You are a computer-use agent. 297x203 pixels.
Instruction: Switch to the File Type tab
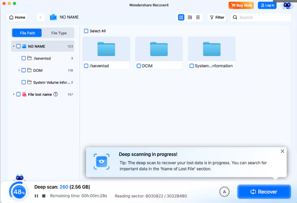59,33
